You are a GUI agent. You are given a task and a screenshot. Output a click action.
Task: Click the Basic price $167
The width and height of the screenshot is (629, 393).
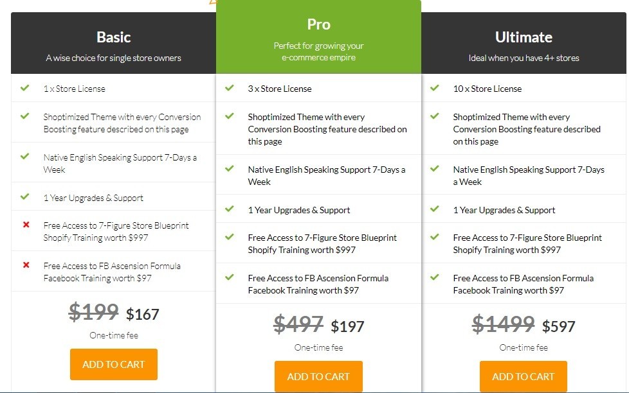click(142, 315)
